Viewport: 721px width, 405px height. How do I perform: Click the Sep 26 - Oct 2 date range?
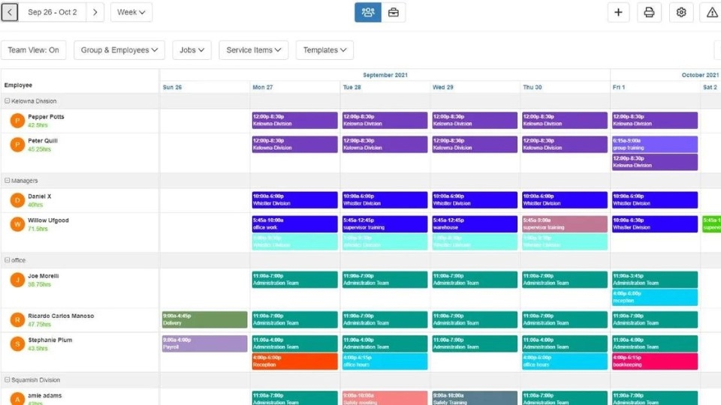[x=53, y=13]
